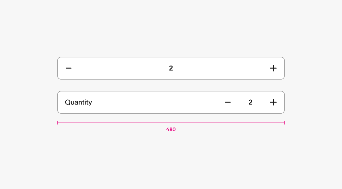Click the minus icon in the top stepper
The image size is (342, 189).
pyautogui.click(x=69, y=68)
